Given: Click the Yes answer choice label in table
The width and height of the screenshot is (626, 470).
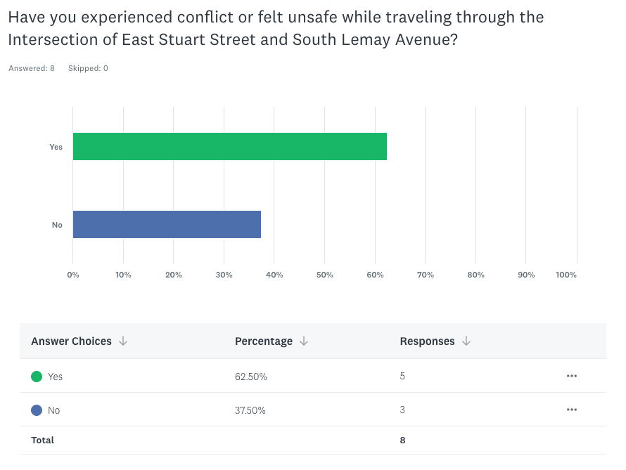Looking at the screenshot, I should (56, 377).
